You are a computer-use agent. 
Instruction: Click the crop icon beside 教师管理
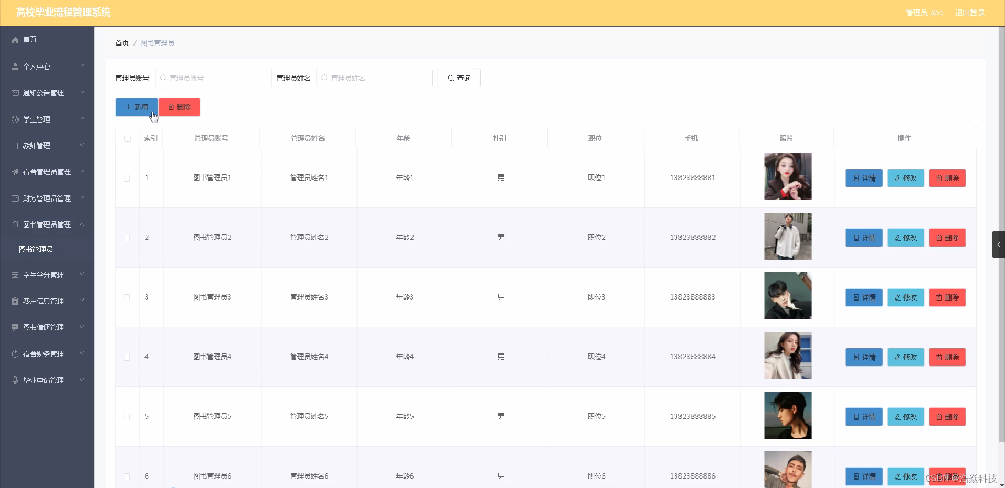[15, 146]
